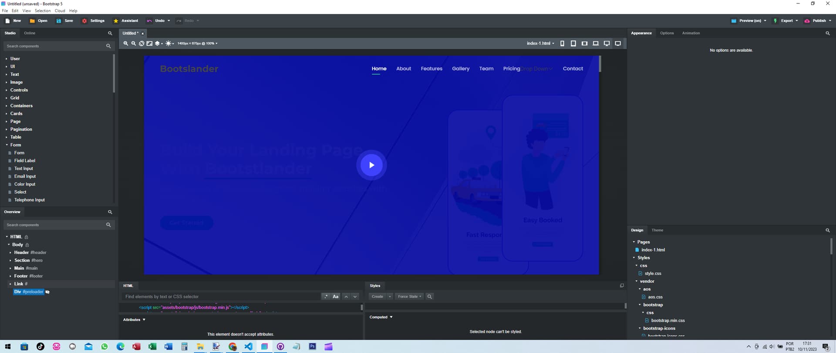This screenshot has height=353, width=836.
Task: Click the Create button in Styles panel
Action: click(x=378, y=296)
